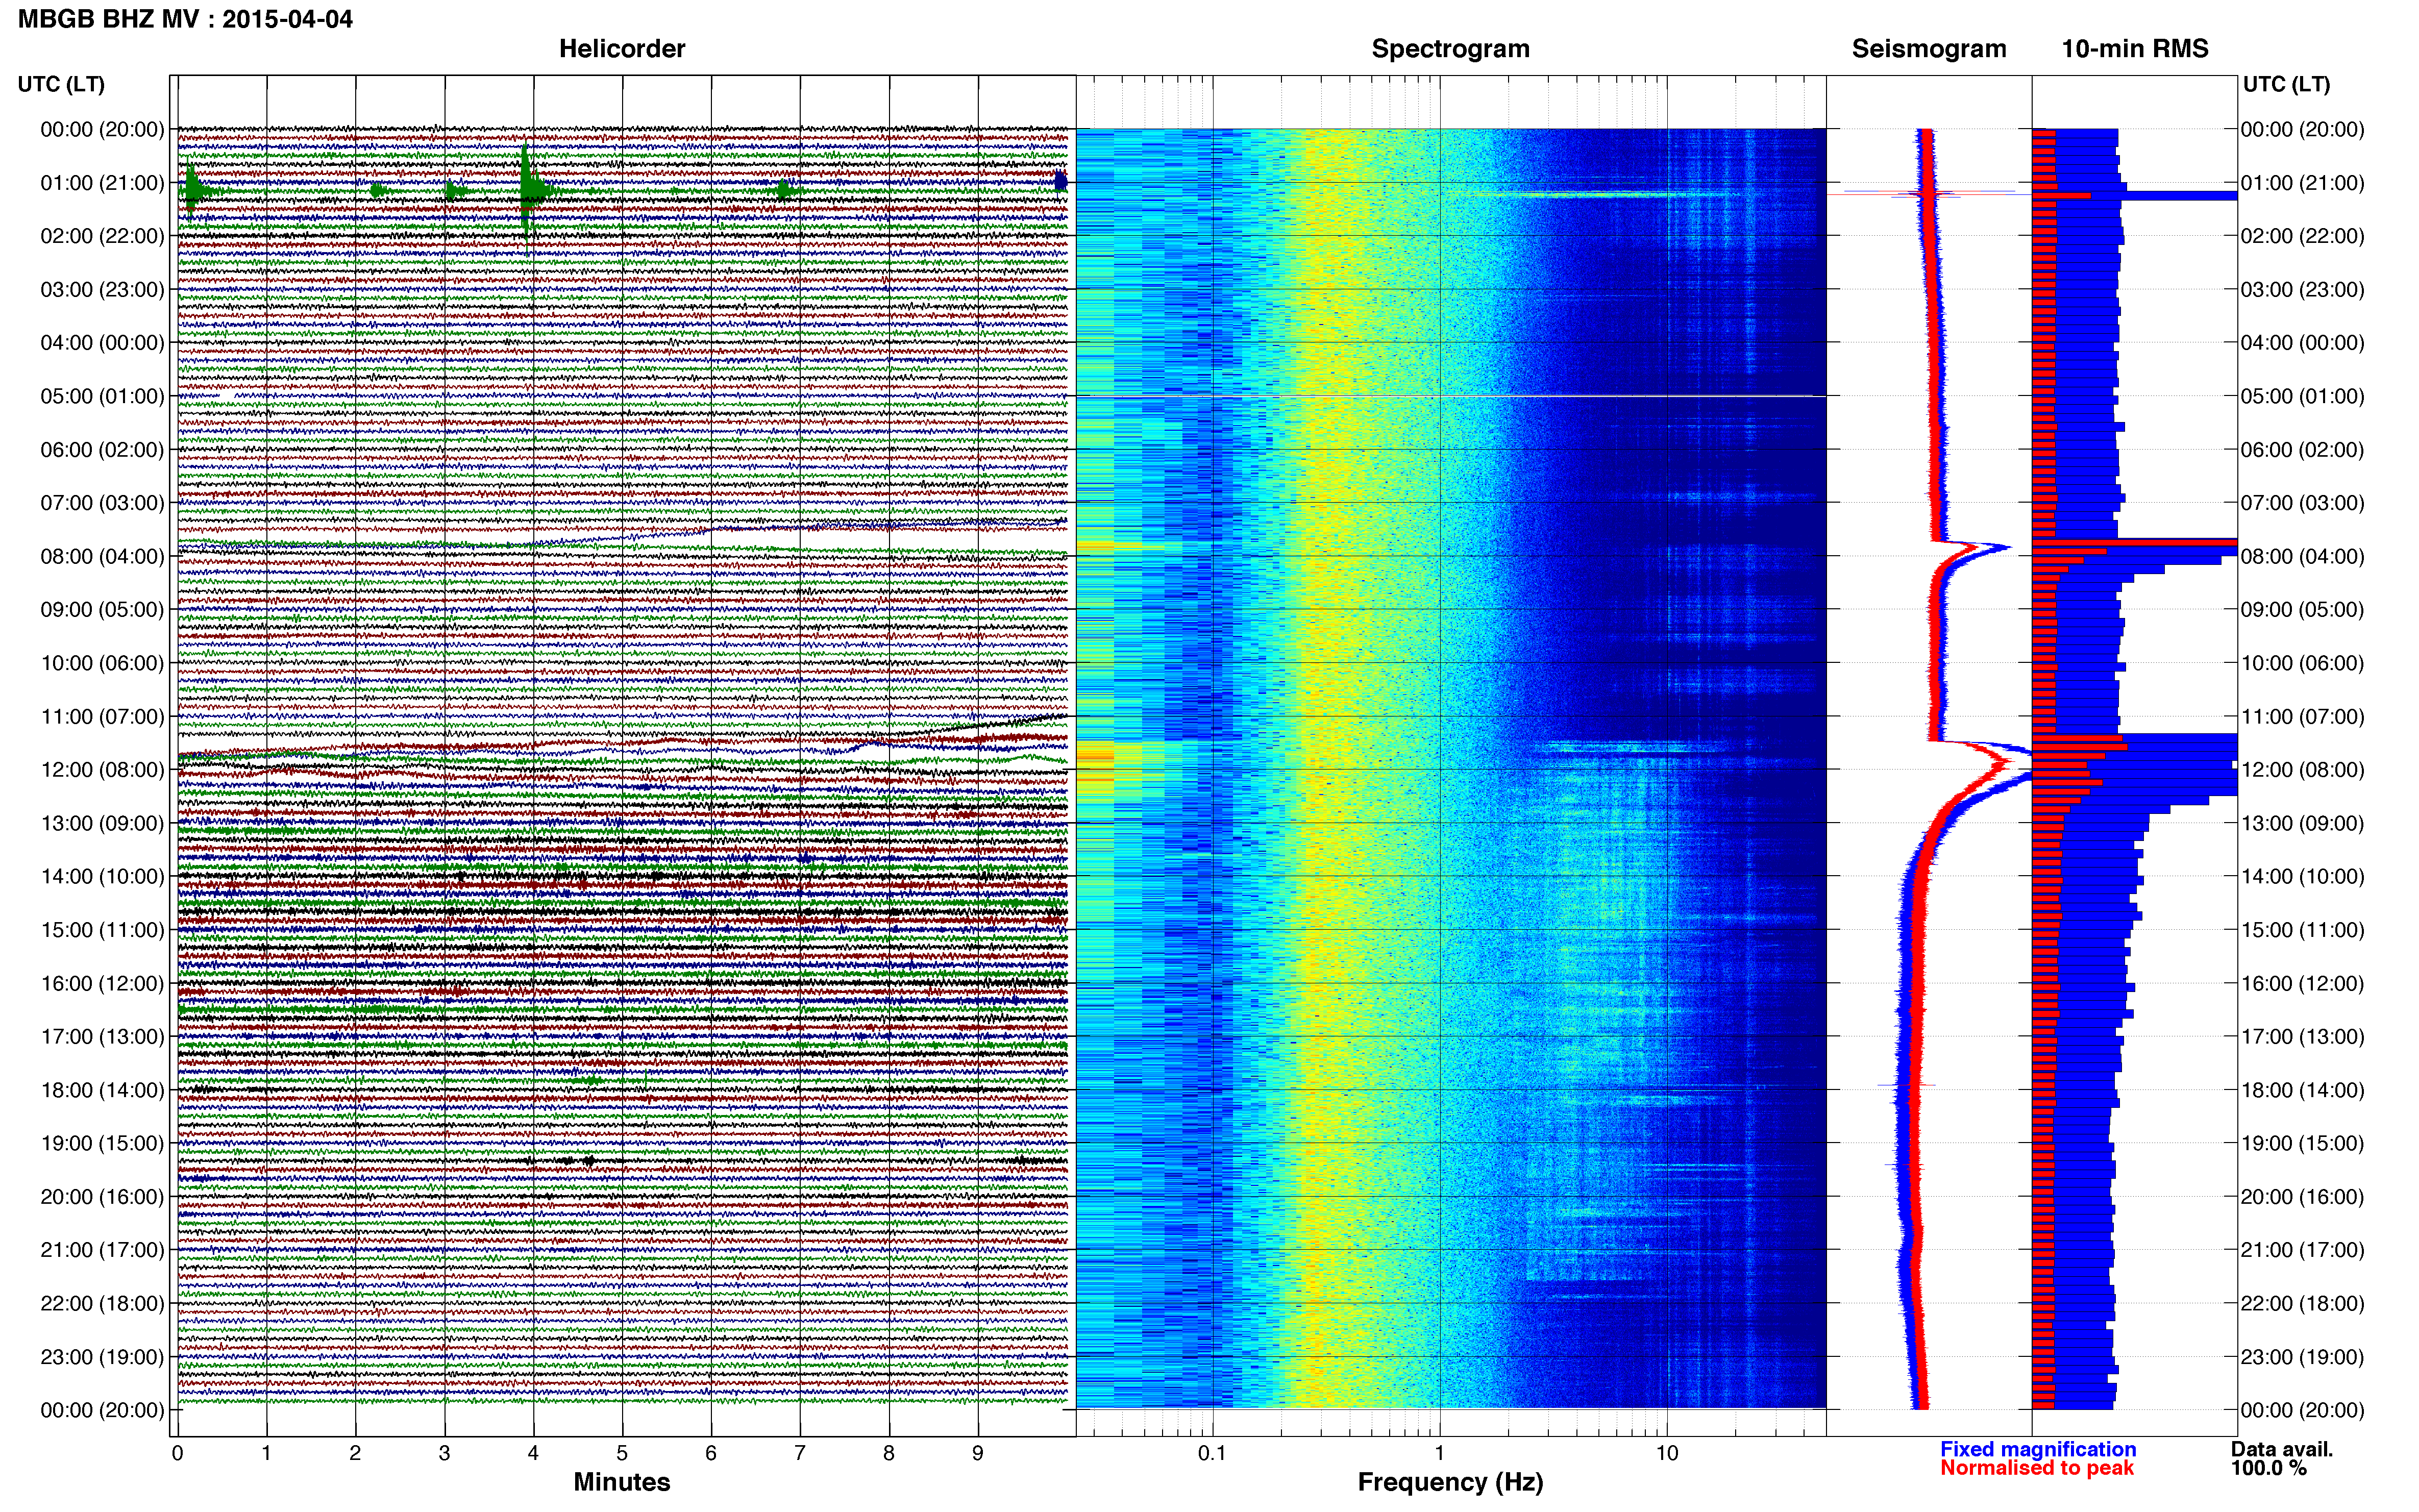The height and width of the screenshot is (1512, 2419).
Task: Click the '9' minutes axis tick label
Action: (978, 1453)
